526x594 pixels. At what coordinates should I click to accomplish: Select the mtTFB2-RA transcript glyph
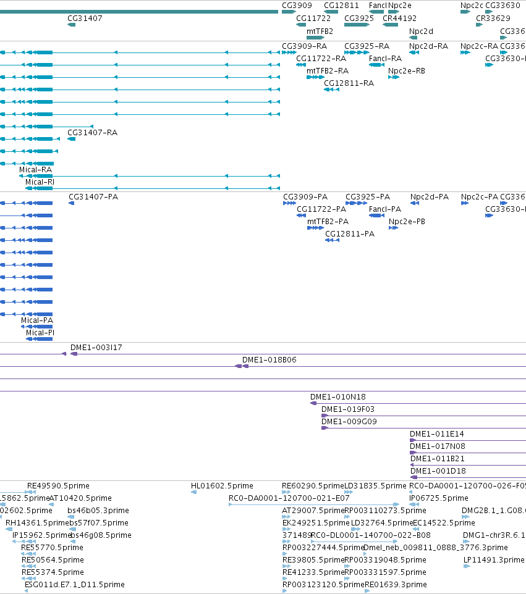point(315,77)
